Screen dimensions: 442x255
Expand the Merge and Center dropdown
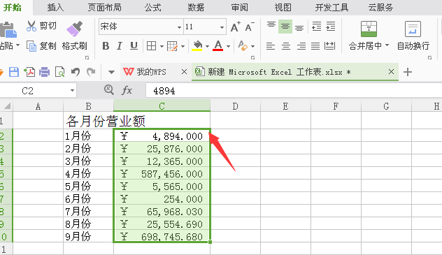coord(387,45)
